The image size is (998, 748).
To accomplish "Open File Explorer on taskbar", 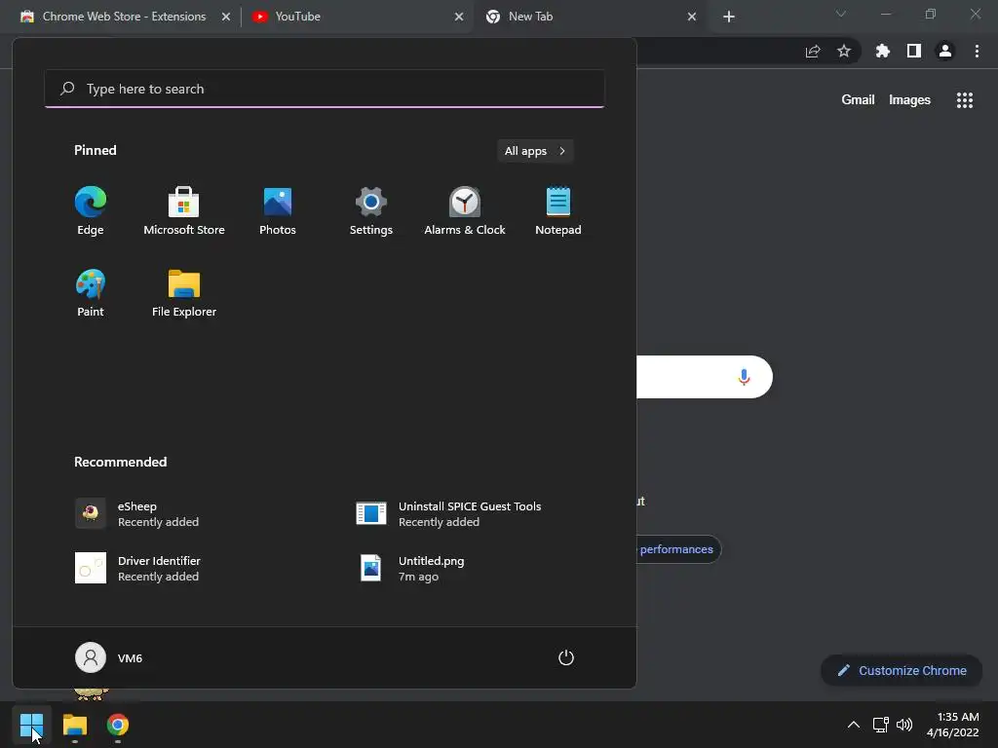I will [74, 725].
